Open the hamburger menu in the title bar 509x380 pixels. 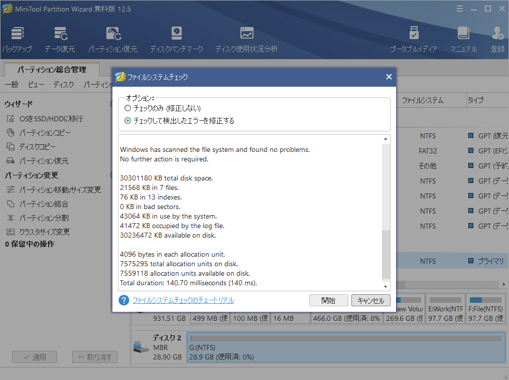(x=460, y=9)
